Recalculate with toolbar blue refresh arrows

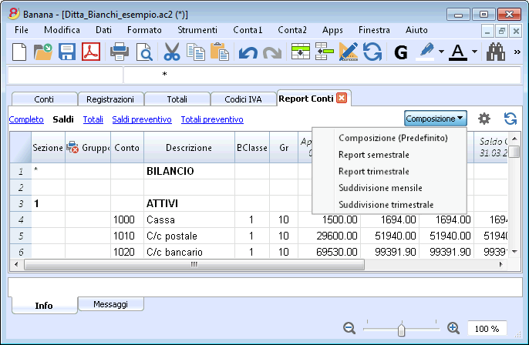372,52
